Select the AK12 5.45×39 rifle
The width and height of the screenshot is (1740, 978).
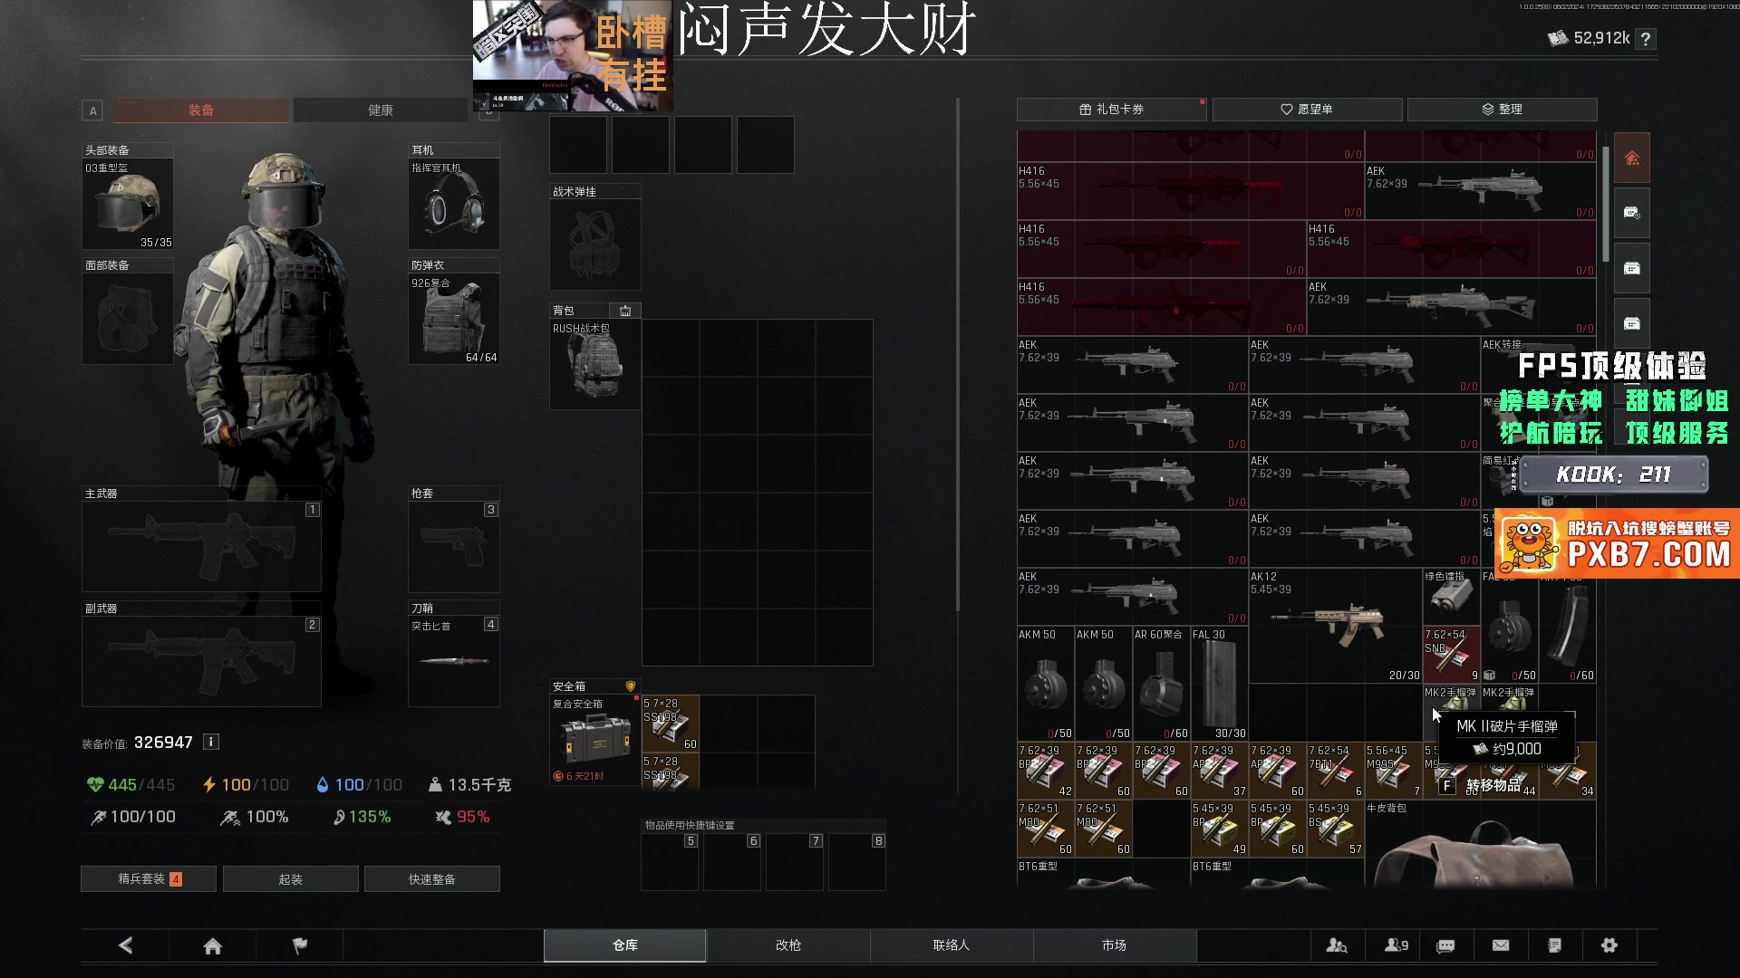tap(1335, 626)
